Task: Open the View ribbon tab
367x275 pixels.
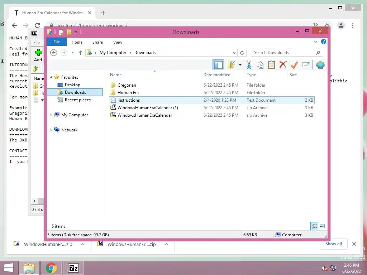Action: click(x=118, y=42)
